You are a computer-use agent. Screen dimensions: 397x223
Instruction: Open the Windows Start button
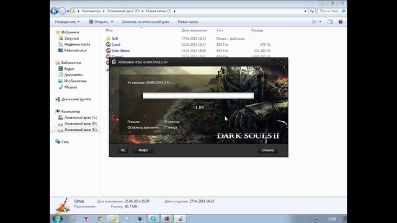coord(57,219)
